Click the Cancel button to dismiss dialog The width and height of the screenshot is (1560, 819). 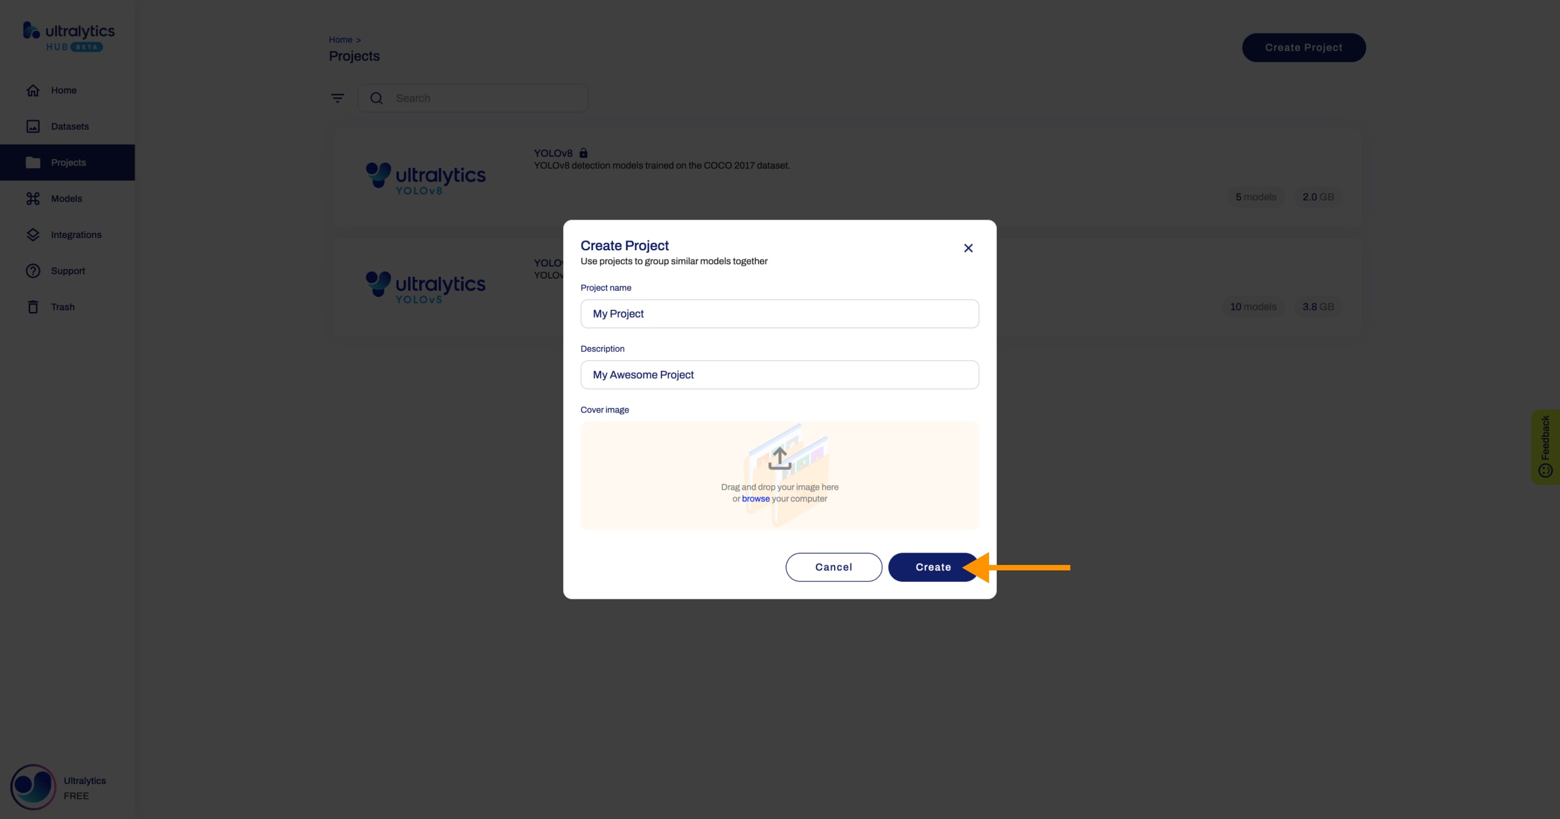[x=834, y=566]
